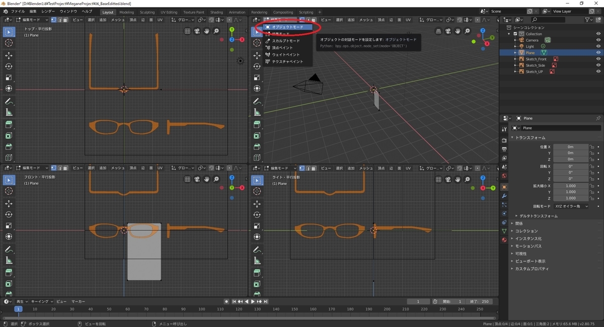Open the マーカー menu in timeline
This screenshot has height=327, width=604.
pos(78,301)
